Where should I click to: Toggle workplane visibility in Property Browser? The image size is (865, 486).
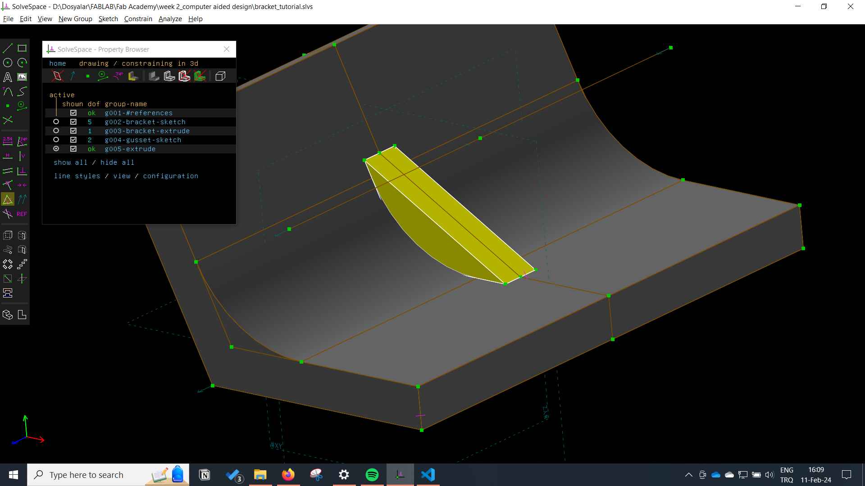pyautogui.click(x=57, y=76)
